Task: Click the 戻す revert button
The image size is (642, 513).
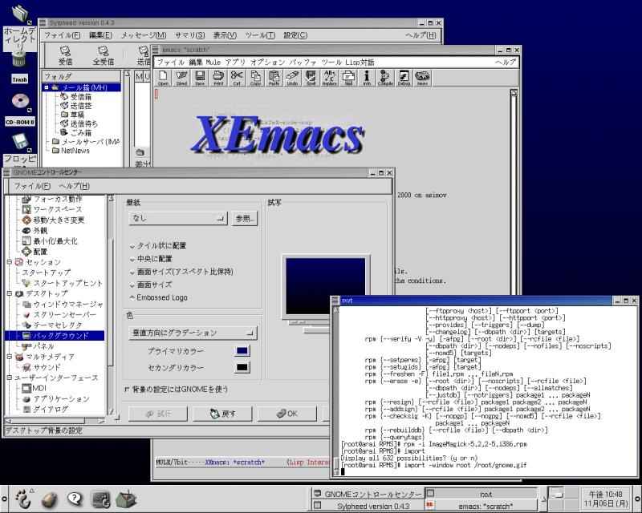Action: [222, 414]
